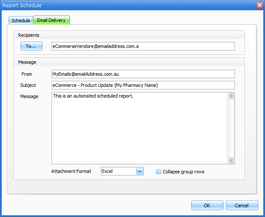Enable the Collapse group rows checkbox
Screen dimensions: 265x217
pos(159,172)
